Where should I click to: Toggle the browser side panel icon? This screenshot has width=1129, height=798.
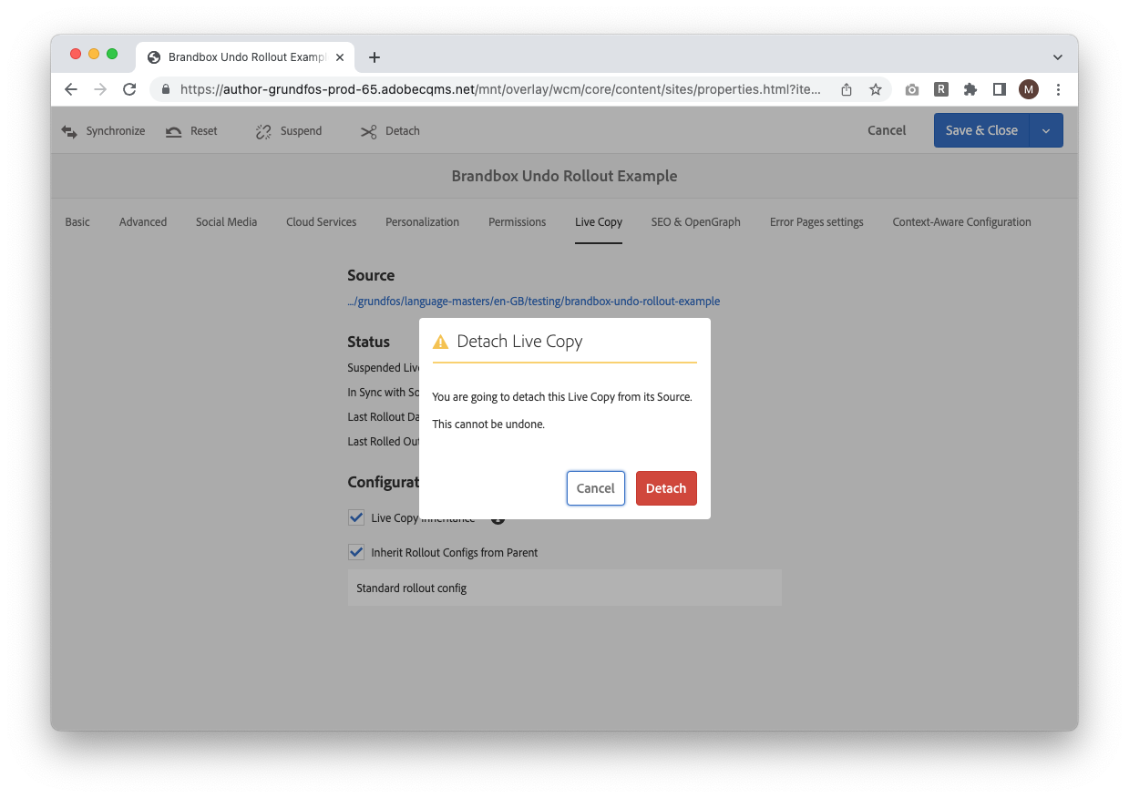(1000, 89)
